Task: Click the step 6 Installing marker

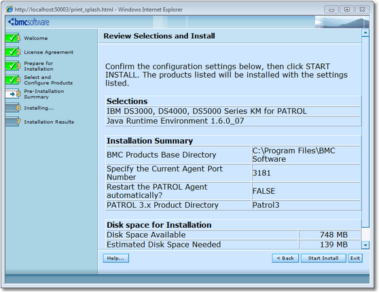Action: pyautogui.click(x=13, y=108)
